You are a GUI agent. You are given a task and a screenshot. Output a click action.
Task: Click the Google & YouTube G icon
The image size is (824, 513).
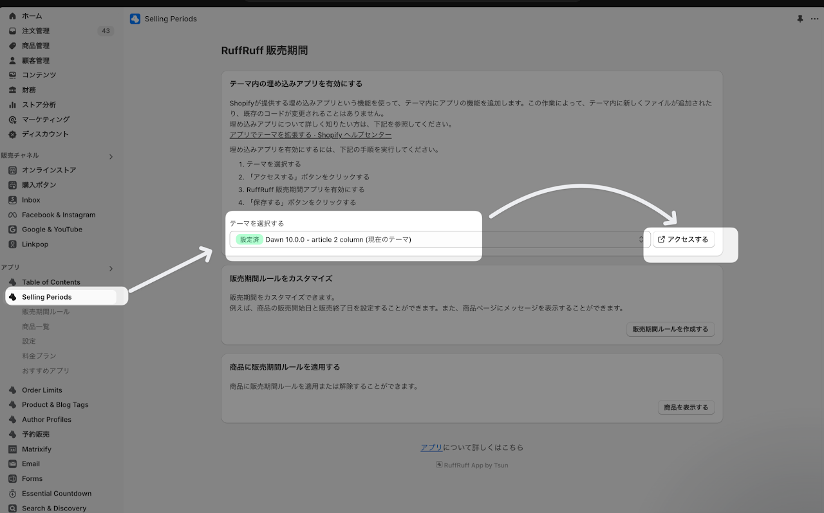coord(12,230)
